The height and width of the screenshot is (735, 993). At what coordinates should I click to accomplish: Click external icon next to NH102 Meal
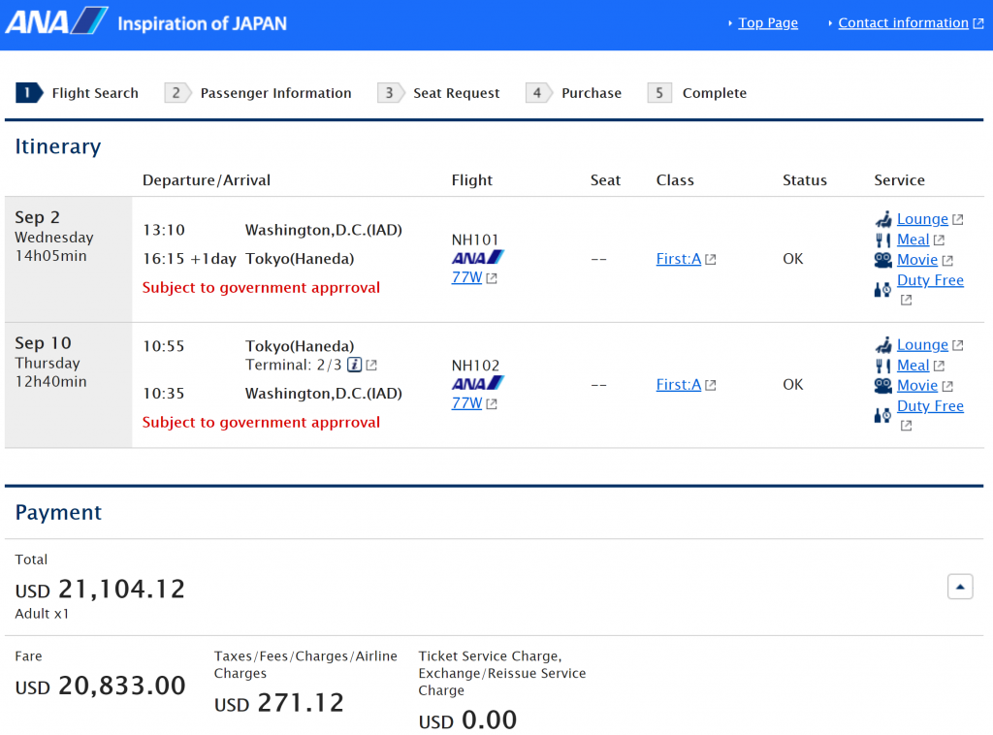pyautogui.click(x=939, y=366)
